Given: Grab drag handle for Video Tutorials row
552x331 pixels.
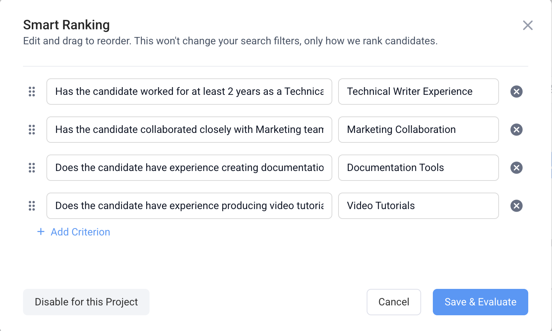Looking at the screenshot, I should point(32,206).
